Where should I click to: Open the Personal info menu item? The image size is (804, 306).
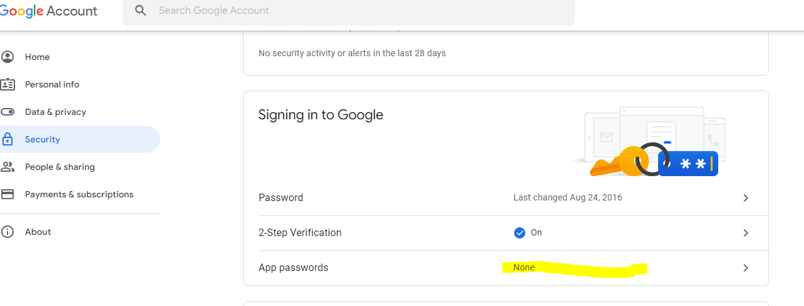tap(52, 84)
